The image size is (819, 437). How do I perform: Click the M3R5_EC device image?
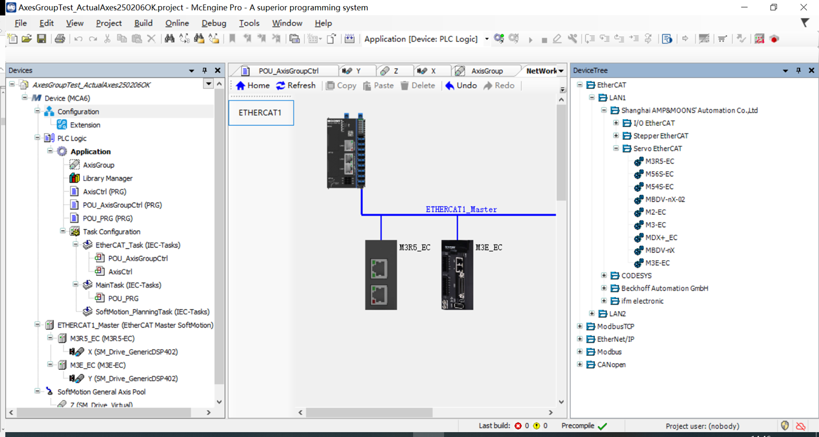coord(380,275)
